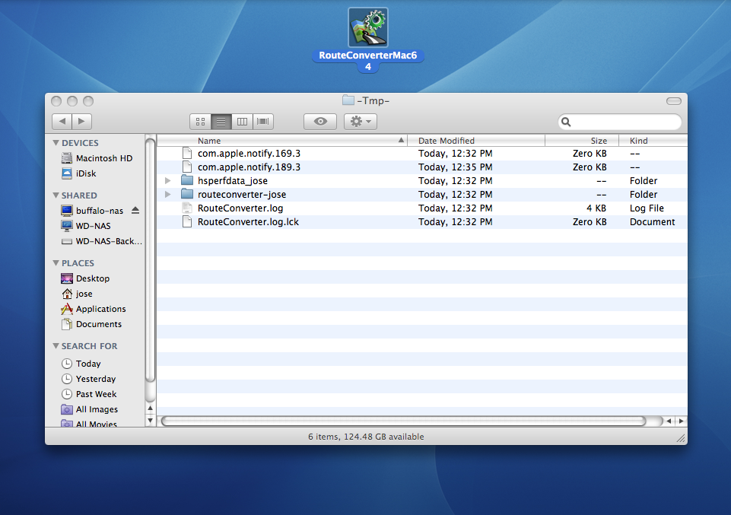Sort by Kind column header
The image size is (731, 515).
click(x=653, y=140)
